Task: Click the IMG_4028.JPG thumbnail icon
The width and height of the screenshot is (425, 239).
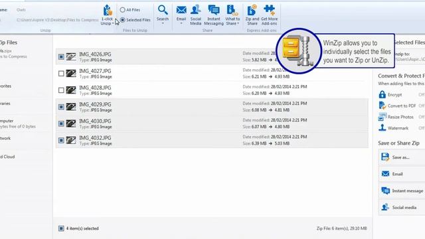Action: 71,90
